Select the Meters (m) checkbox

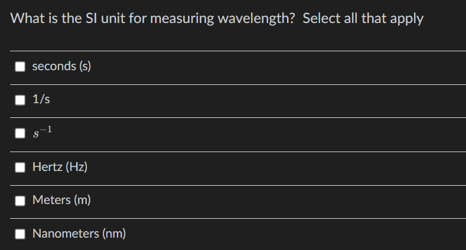(21, 200)
